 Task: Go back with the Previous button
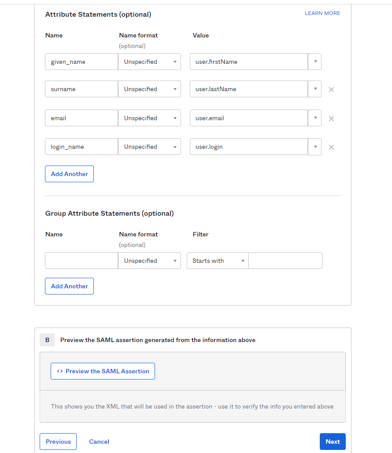[58, 442]
